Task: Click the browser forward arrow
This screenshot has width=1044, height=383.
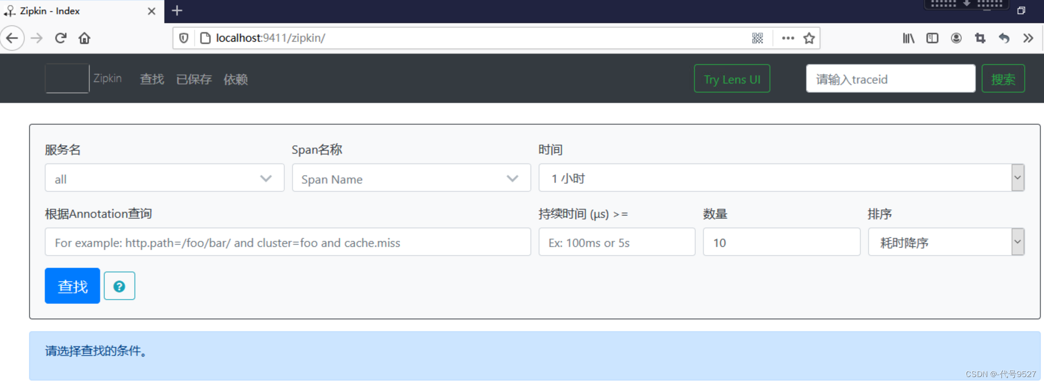Action: (x=37, y=38)
